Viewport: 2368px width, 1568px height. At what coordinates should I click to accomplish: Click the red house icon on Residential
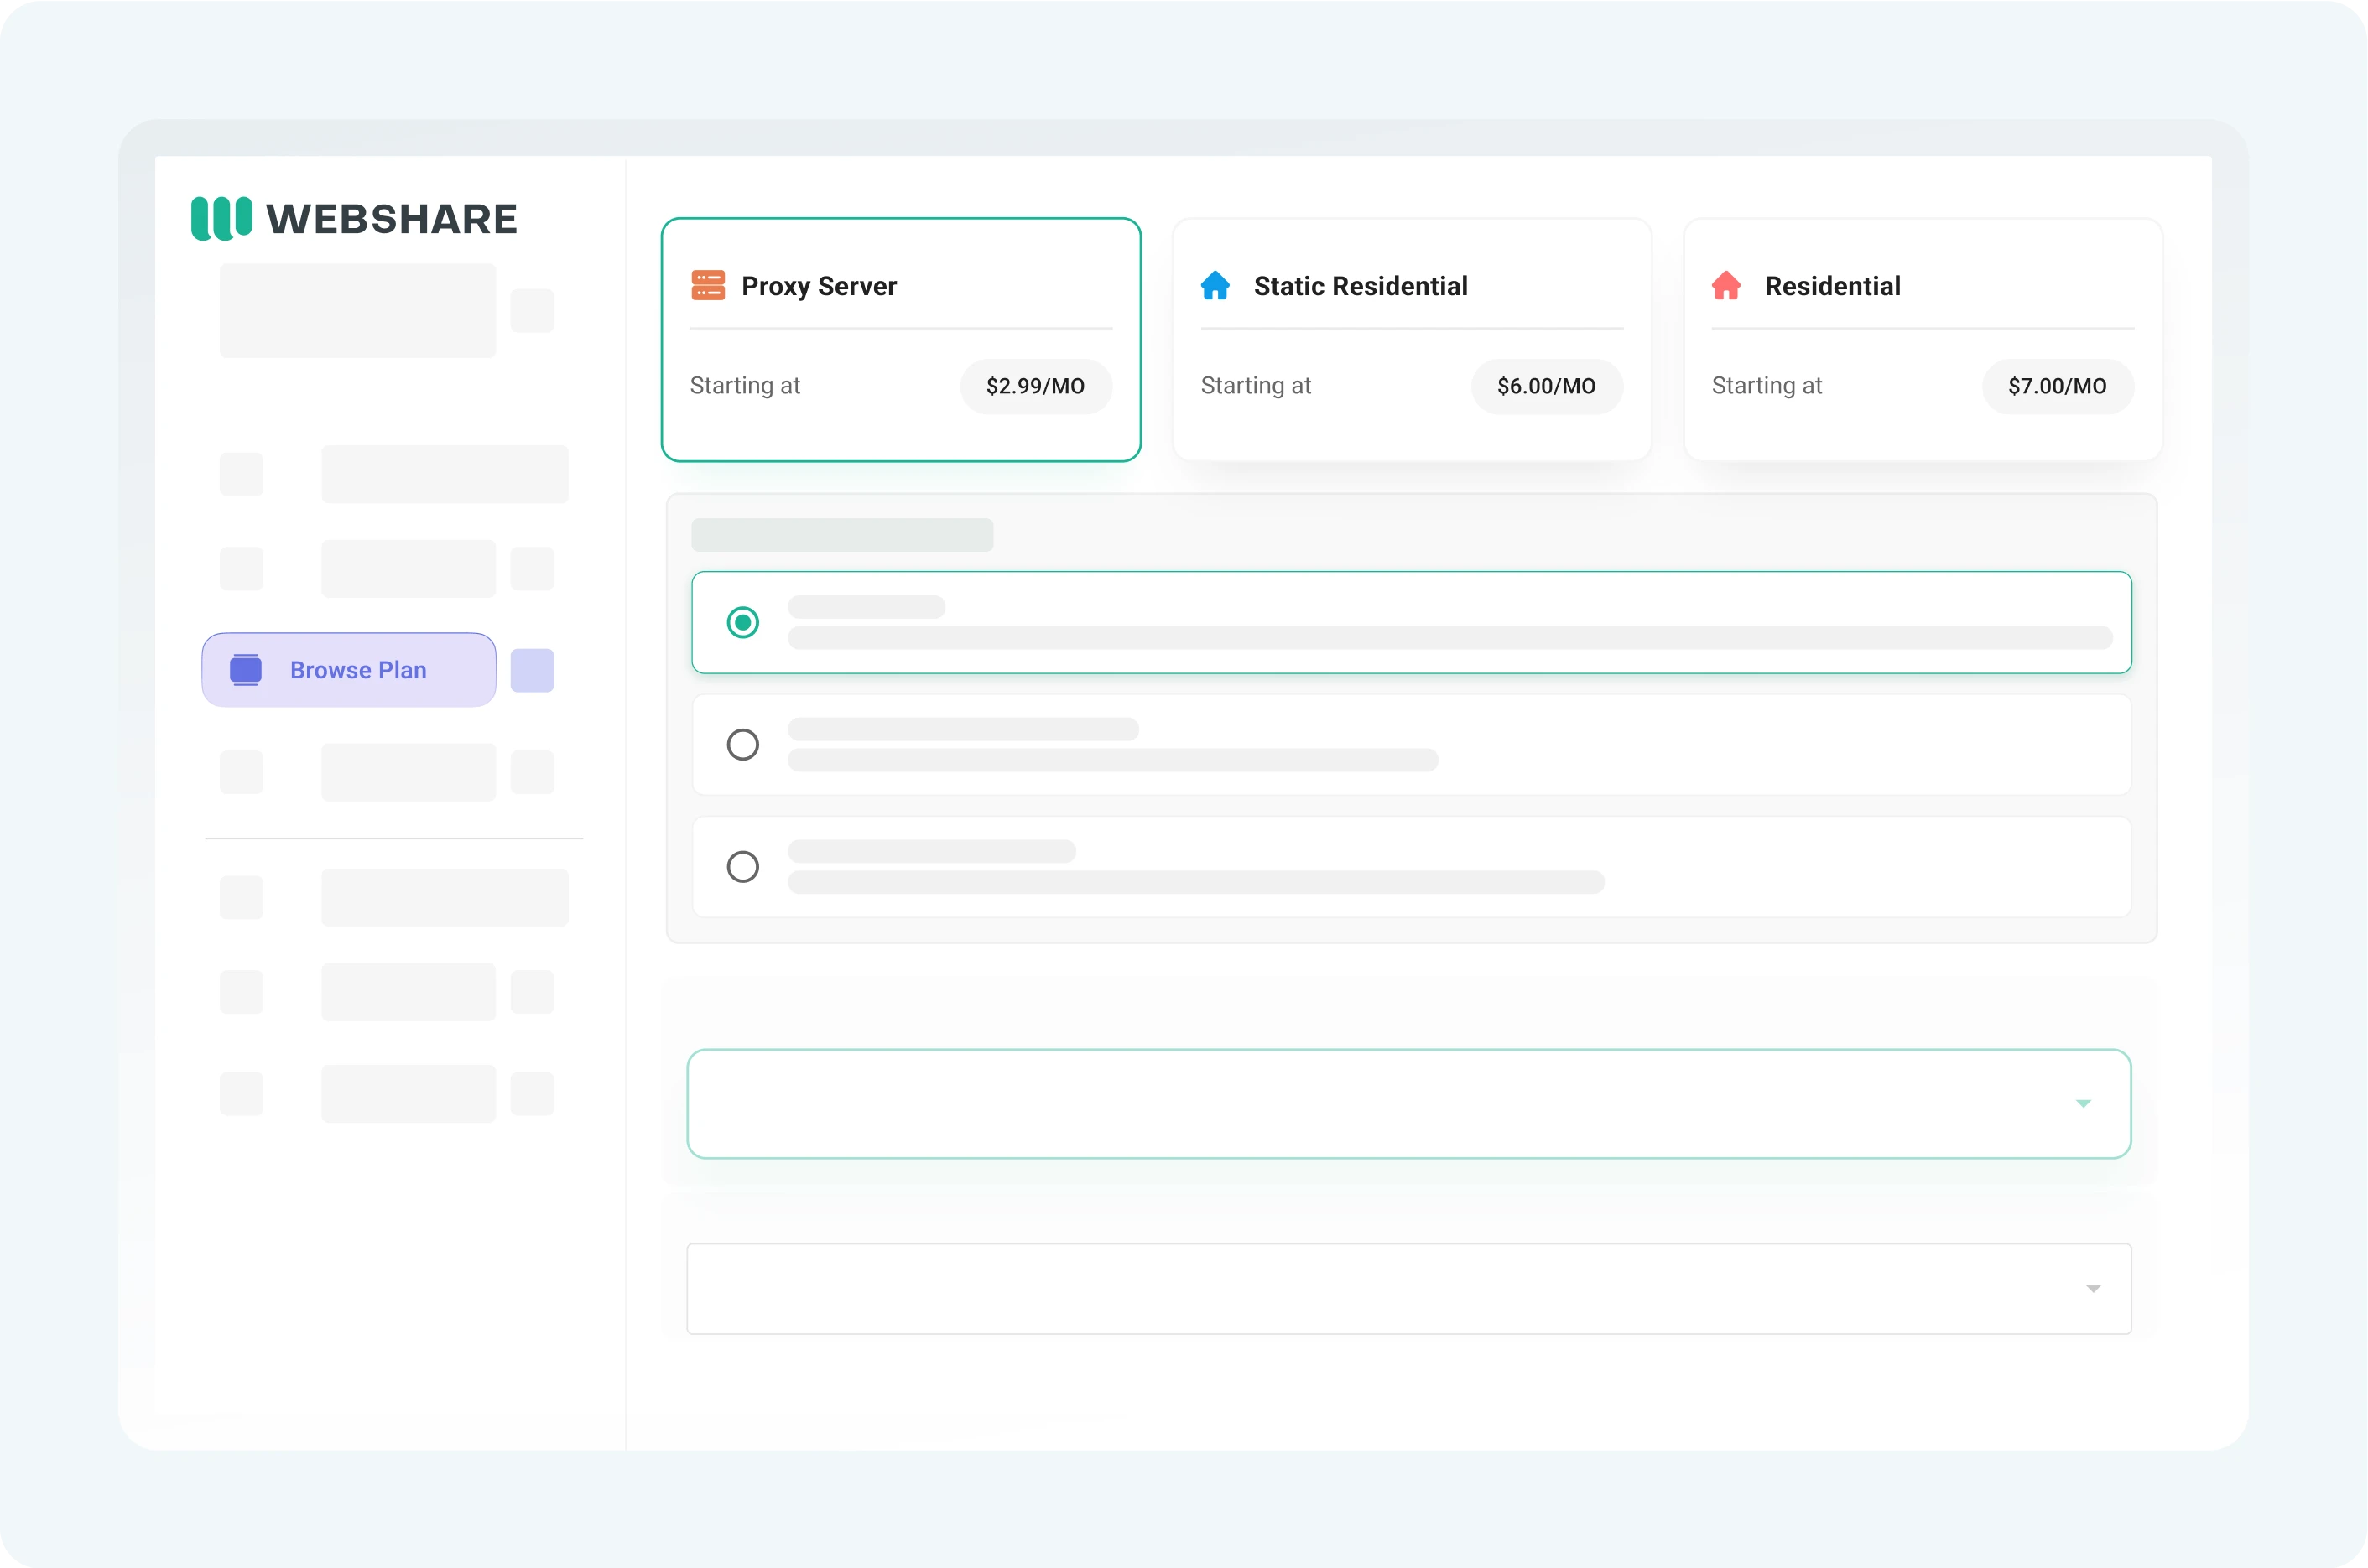click(1727, 286)
